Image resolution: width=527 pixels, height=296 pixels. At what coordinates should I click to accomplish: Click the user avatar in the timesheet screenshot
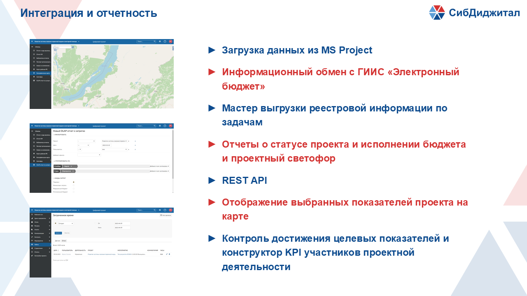click(x=170, y=210)
